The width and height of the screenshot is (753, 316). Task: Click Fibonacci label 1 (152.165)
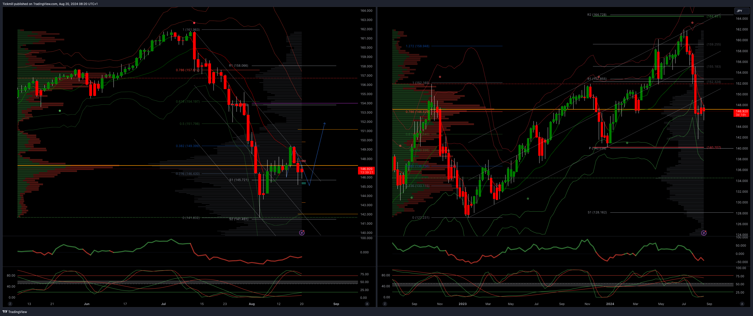tap(421, 83)
